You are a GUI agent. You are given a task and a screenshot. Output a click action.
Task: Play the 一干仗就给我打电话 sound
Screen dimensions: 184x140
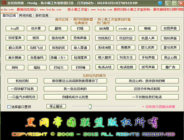[x=147, y=97]
